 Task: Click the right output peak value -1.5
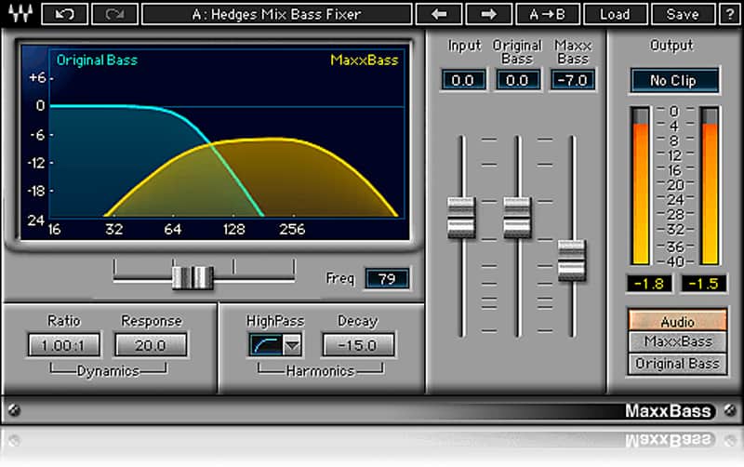(x=704, y=284)
